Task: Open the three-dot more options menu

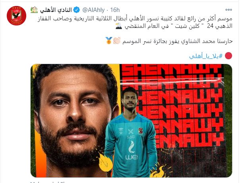Action: coord(229,10)
